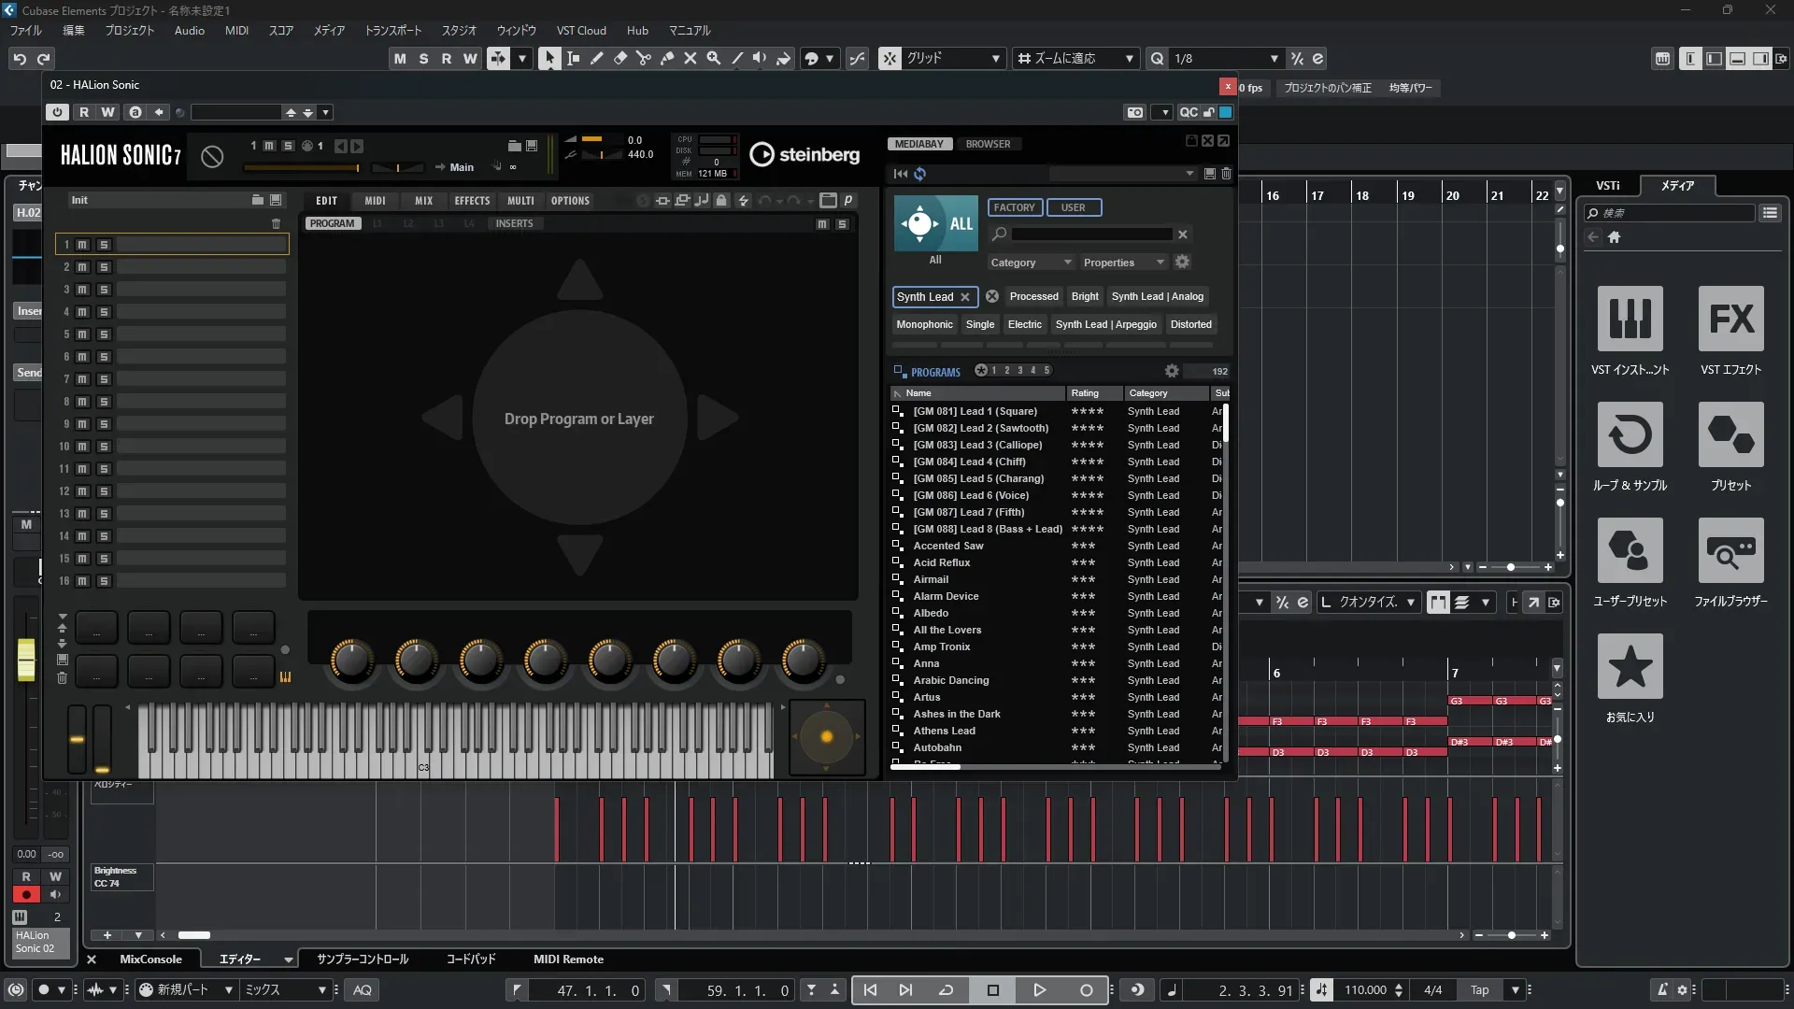Select the Split scissors tool
Viewport: 1794px width, 1009px height.
(x=643, y=58)
